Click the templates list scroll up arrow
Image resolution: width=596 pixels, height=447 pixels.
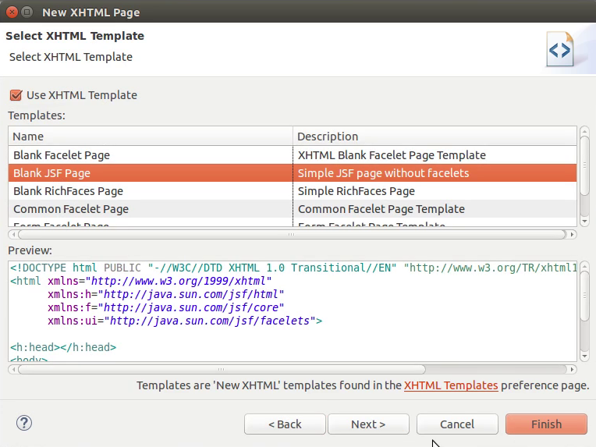(584, 132)
